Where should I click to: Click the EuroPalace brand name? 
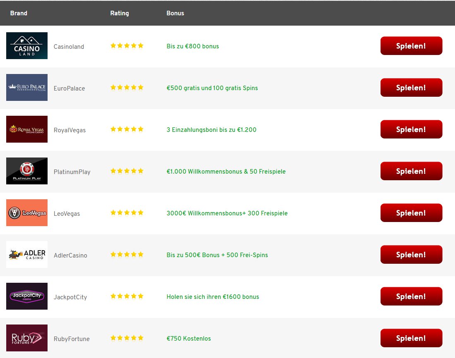(69, 88)
